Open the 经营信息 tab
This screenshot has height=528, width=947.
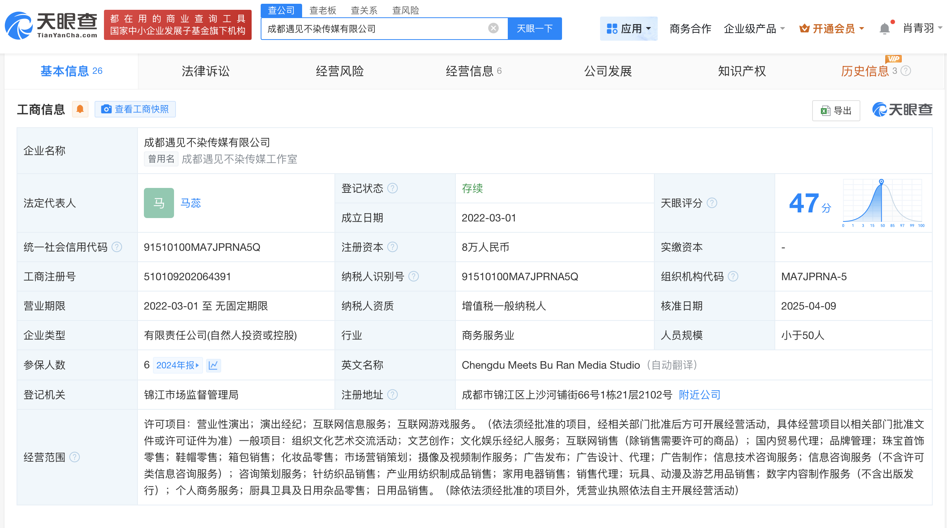tap(473, 71)
